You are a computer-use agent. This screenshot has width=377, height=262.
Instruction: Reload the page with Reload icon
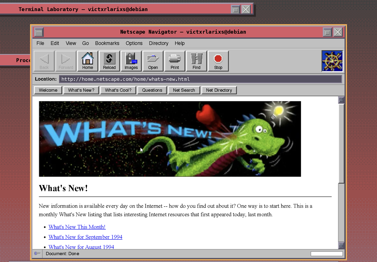109,61
